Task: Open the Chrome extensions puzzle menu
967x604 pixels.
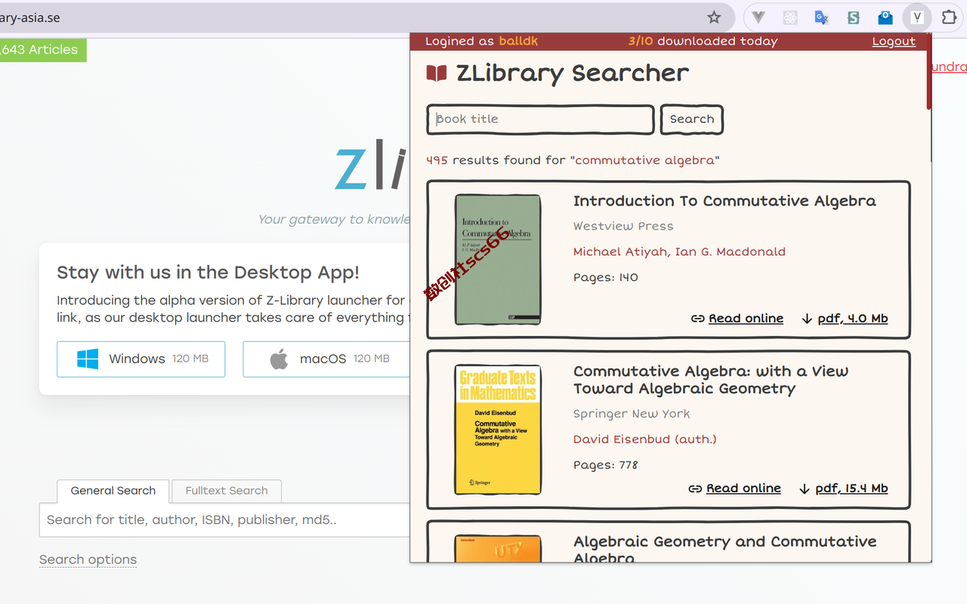Action: click(949, 17)
